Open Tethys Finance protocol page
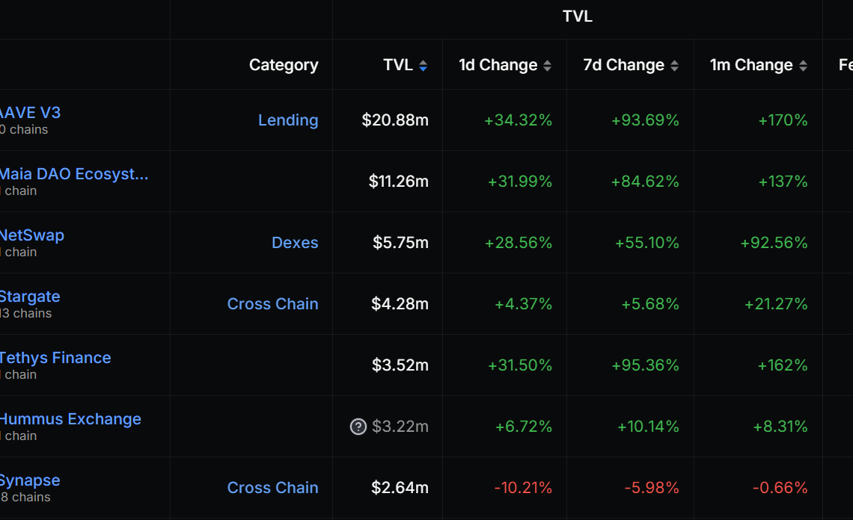This screenshot has width=853, height=520. [x=55, y=358]
